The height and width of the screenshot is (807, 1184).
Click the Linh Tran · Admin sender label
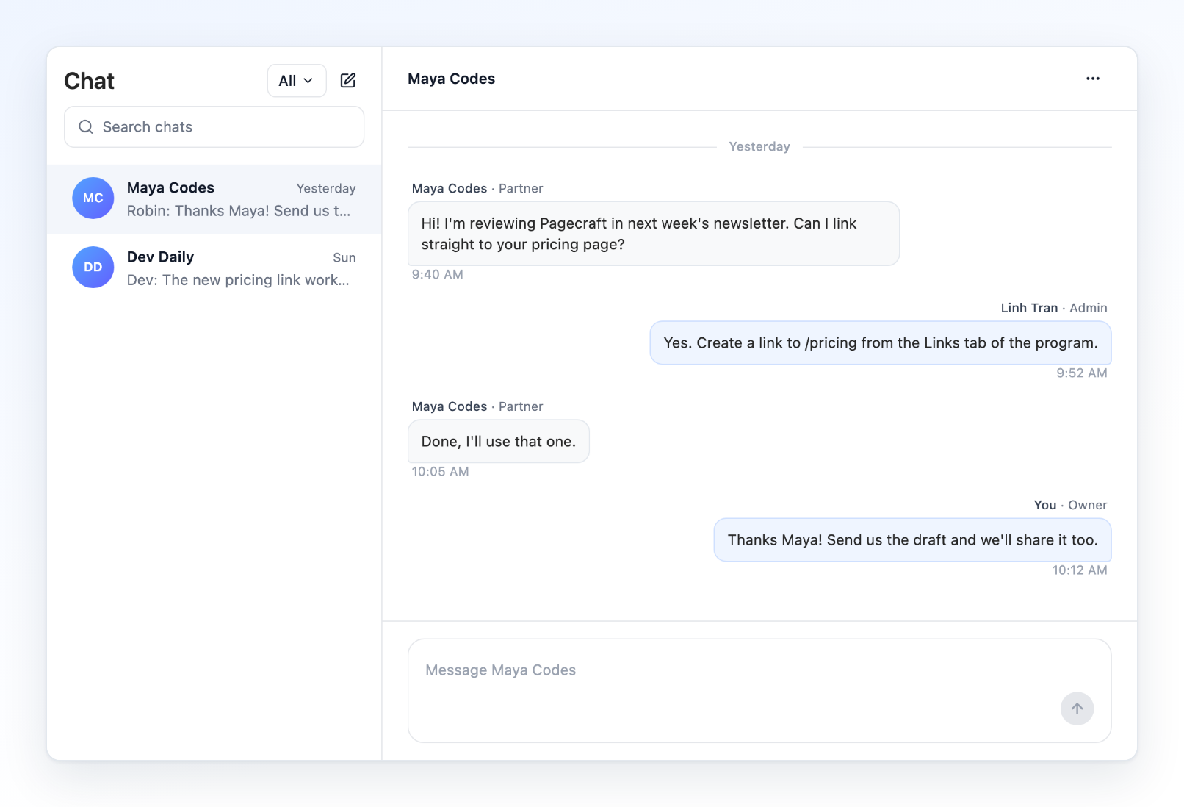point(1054,308)
